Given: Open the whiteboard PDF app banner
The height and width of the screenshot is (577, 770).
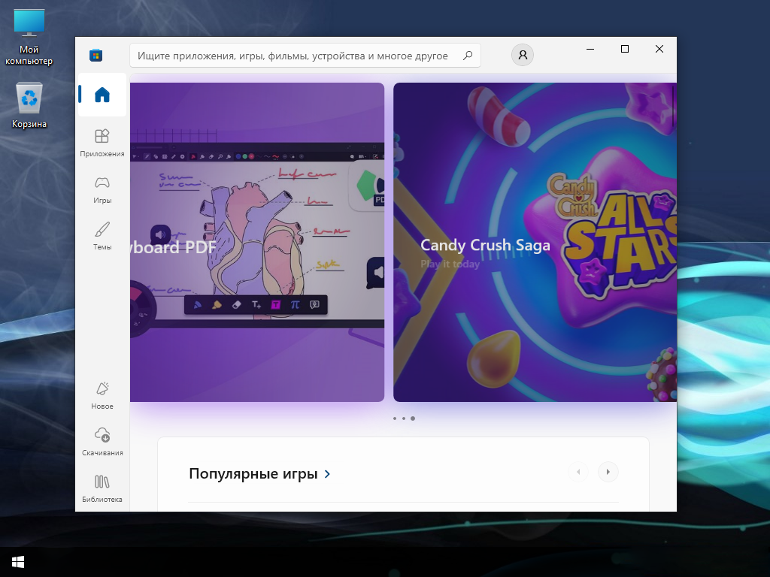Looking at the screenshot, I should 257,243.
